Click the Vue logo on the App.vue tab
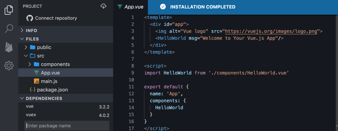This screenshot has width=338, height=131. [x=120, y=7]
